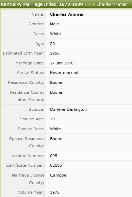The image size is (132, 197).
Task: Click the 'about Charles Ammer' header text
Action: tap(105, 4)
